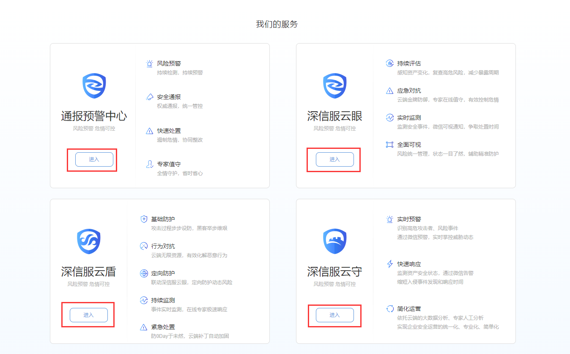This screenshot has width=570, height=354.
Task: Click the 风险预警 alarm light icon
Action: (149, 63)
